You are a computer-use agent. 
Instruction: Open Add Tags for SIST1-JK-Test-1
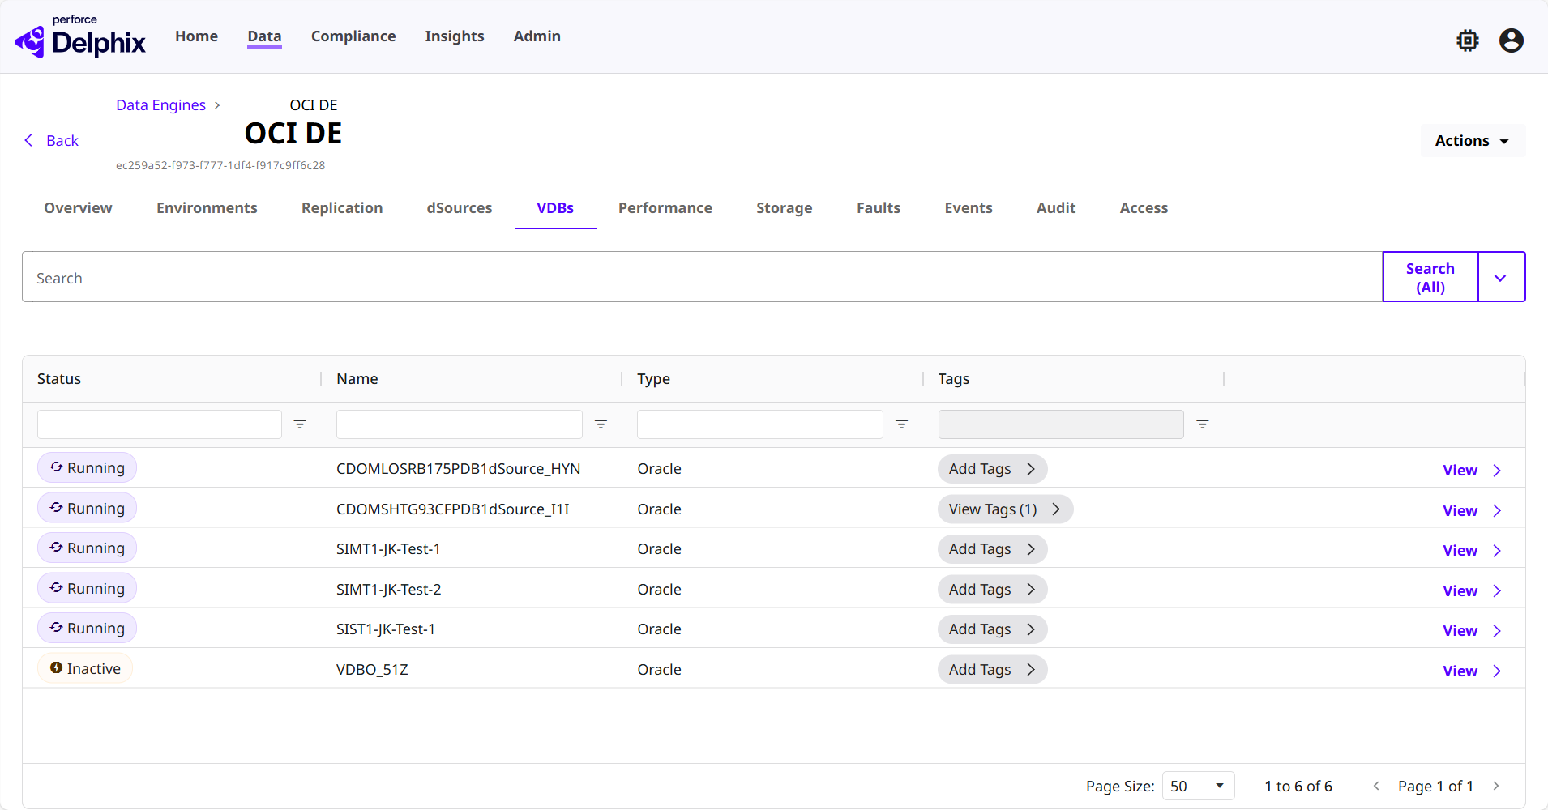point(992,629)
